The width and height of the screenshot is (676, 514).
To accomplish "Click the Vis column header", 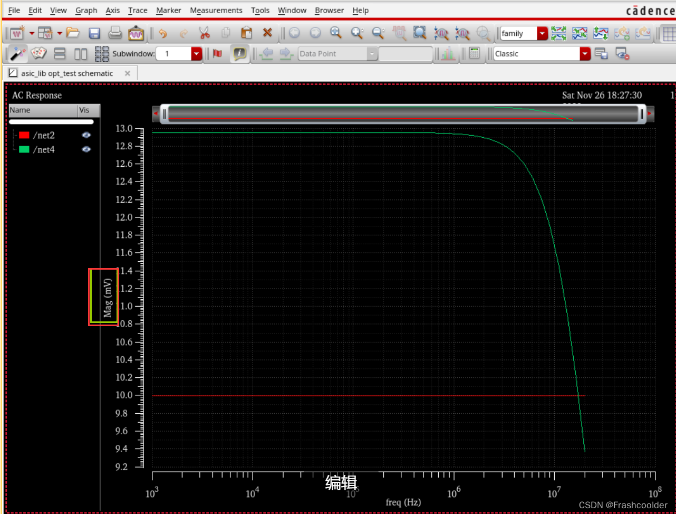I will coord(89,110).
